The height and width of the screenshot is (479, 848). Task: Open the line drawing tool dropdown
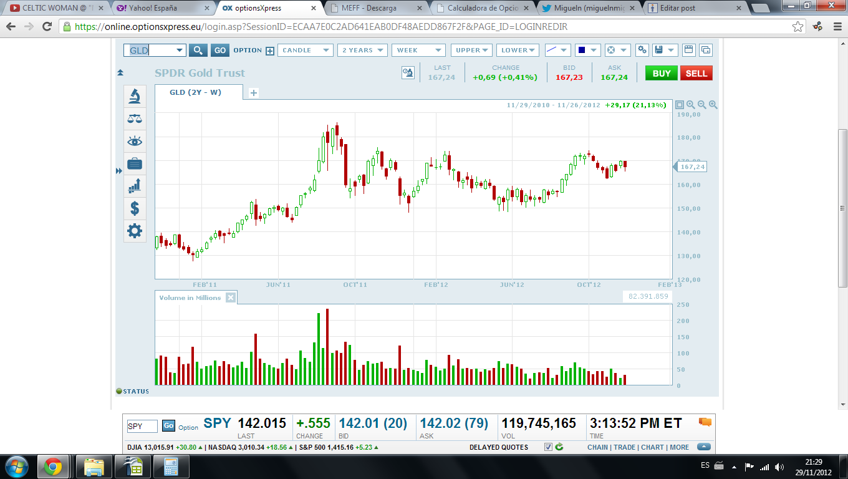557,51
